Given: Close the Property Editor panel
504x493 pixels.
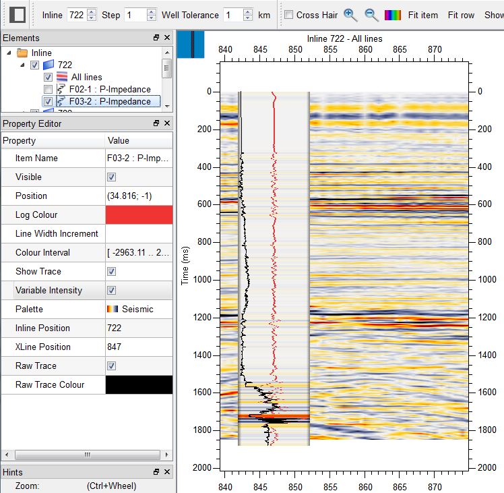Looking at the screenshot, I should 166,123.
